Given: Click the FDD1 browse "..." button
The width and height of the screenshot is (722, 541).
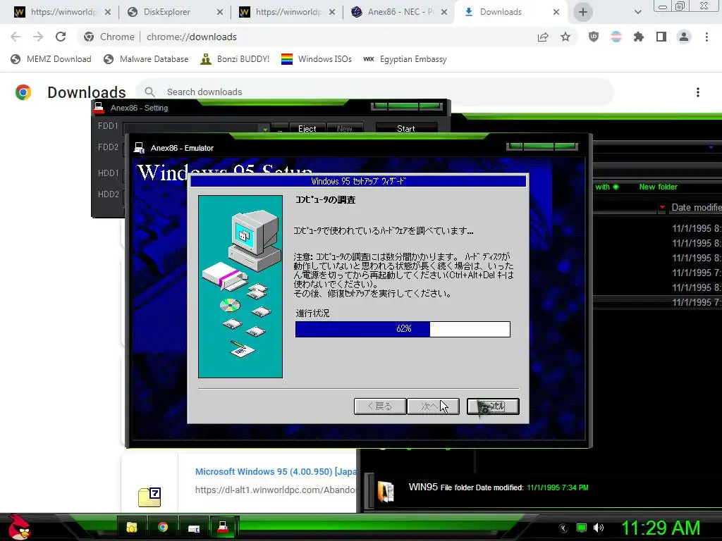Looking at the screenshot, I should tap(280, 129).
